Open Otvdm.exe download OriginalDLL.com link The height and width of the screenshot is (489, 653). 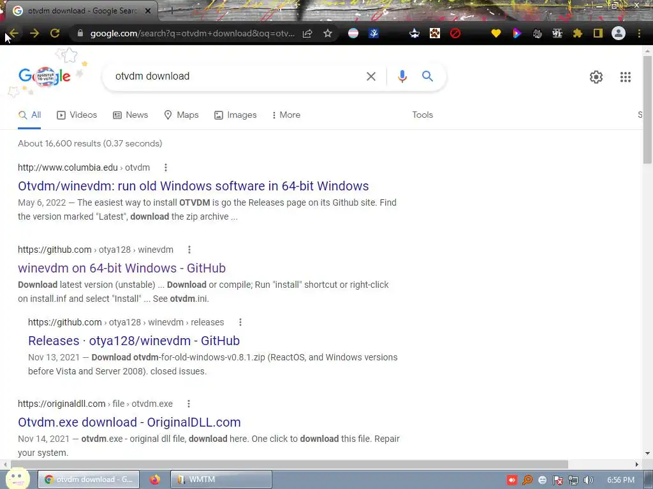click(x=129, y=422)
